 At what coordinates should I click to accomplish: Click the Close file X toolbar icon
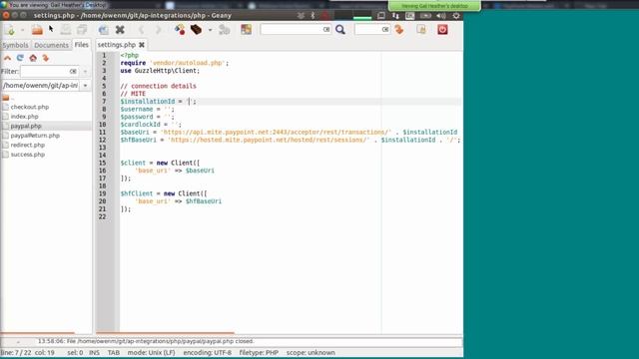120,30
